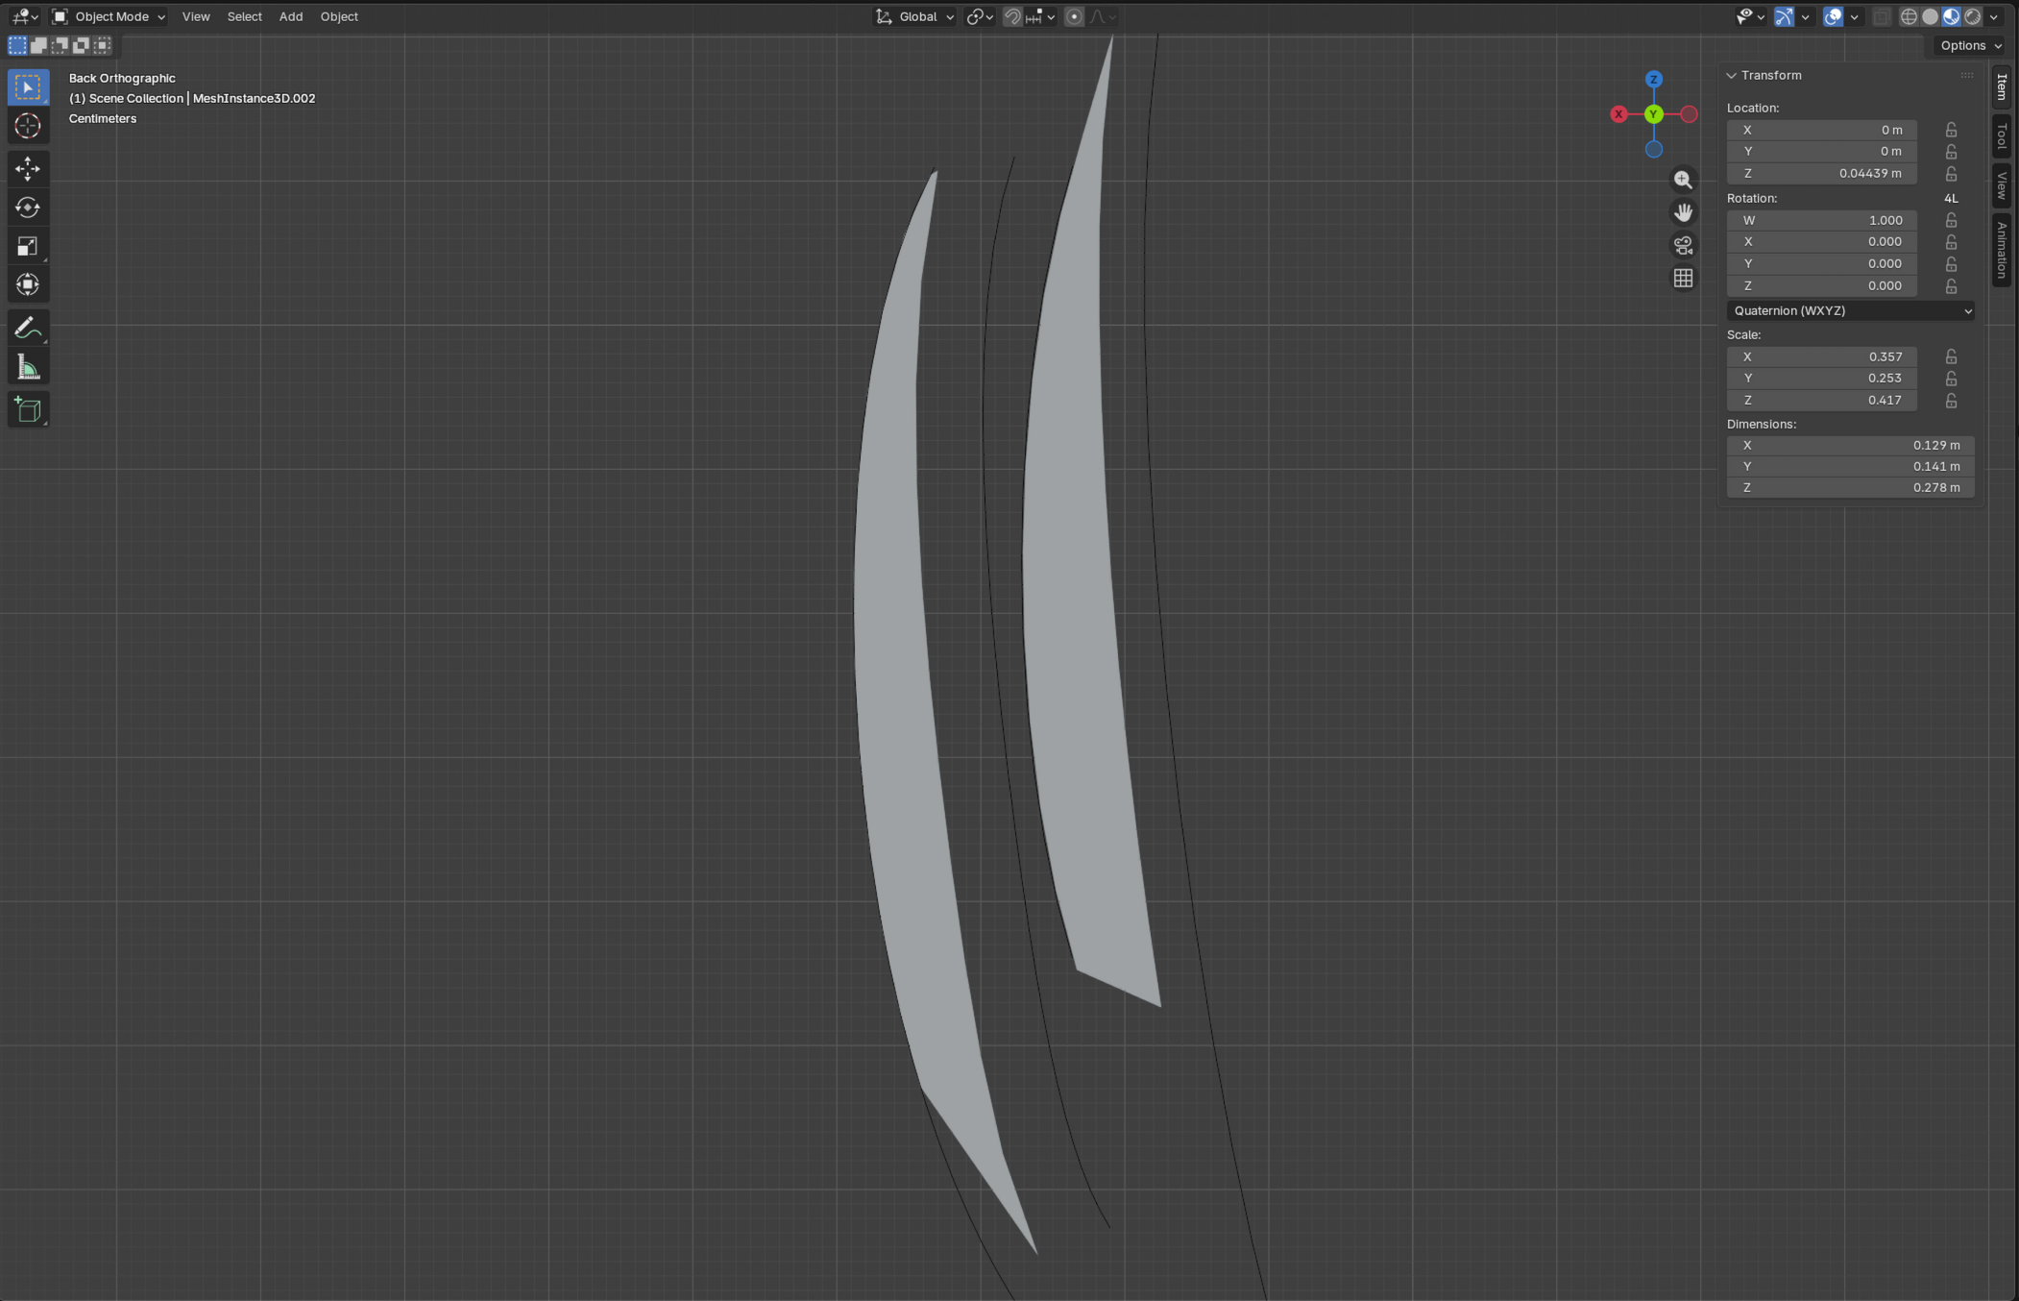Open Quaternion (WXYZ) rotation mode dropdown
Viewport: 2019px width, 1301px height.
coord(1850,310)
